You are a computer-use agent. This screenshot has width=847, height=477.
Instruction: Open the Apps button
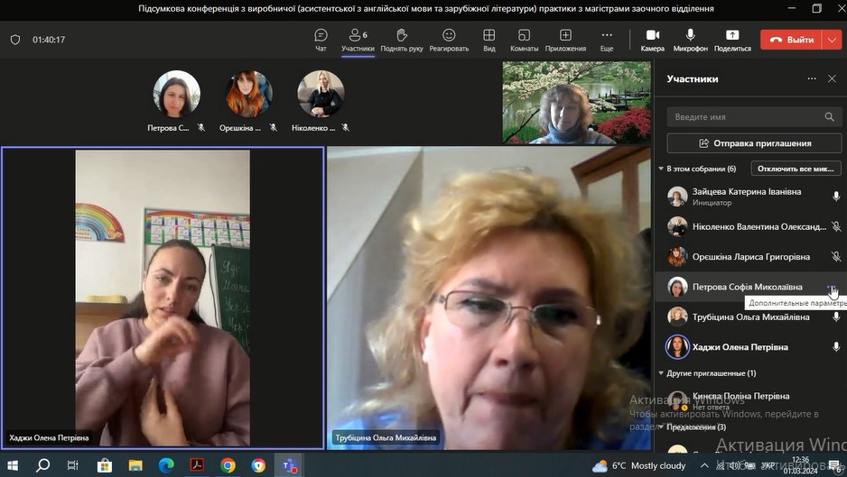tap(565, 40)
